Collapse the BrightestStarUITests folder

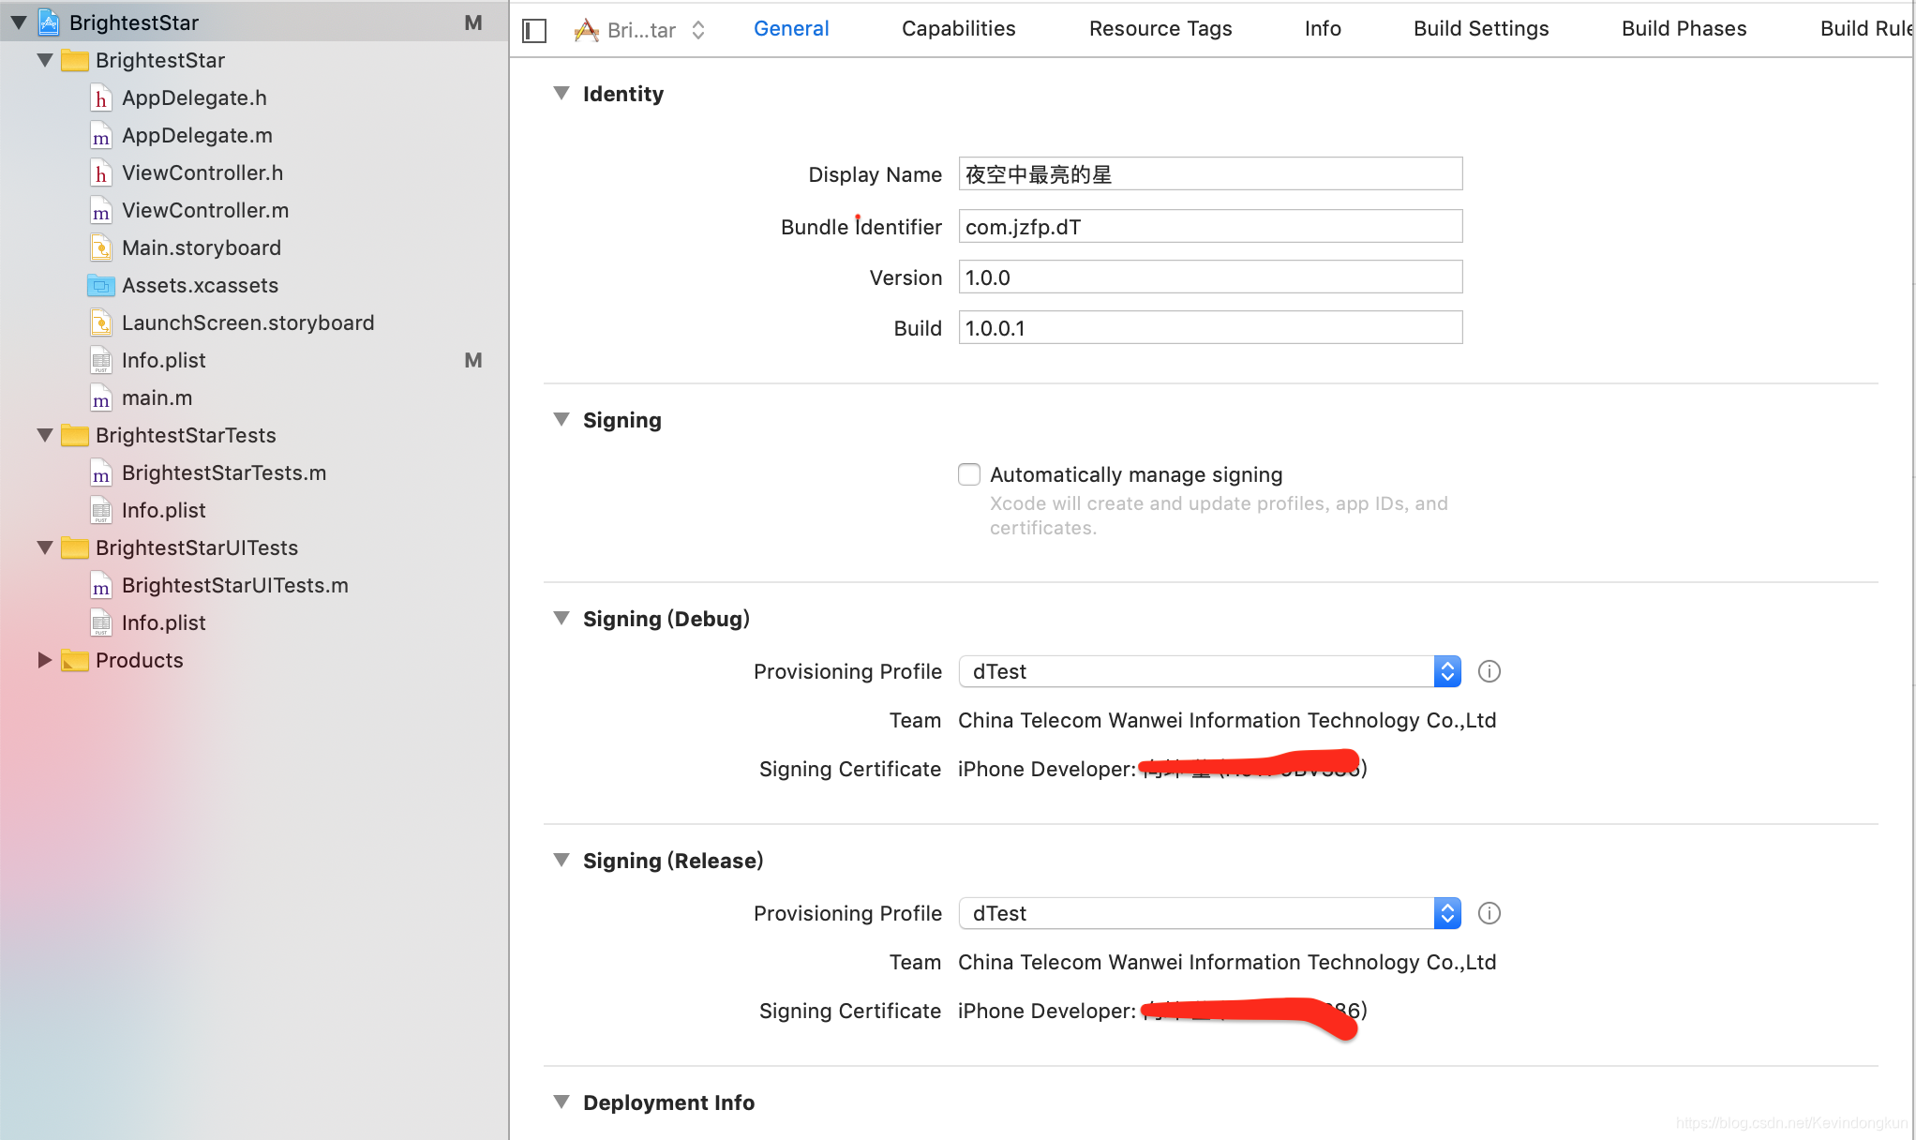click(x=44, y=547)
